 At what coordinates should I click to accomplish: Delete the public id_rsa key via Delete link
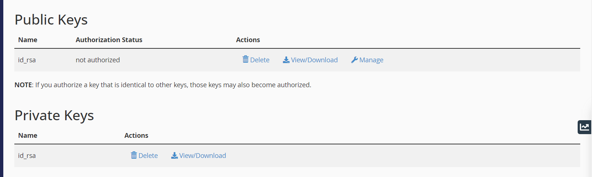click(256, 60)
